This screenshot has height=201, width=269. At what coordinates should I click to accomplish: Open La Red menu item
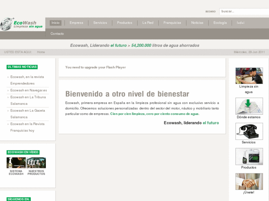[148, 23]
